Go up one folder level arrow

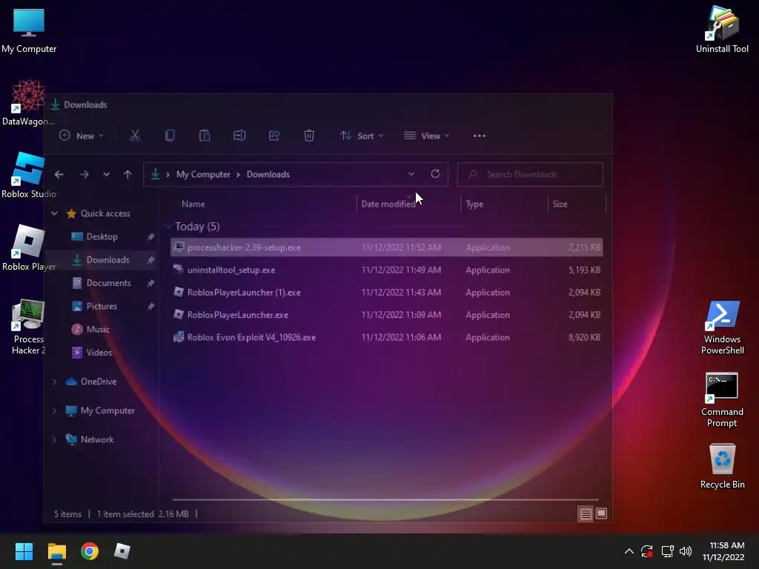point(127,174)
